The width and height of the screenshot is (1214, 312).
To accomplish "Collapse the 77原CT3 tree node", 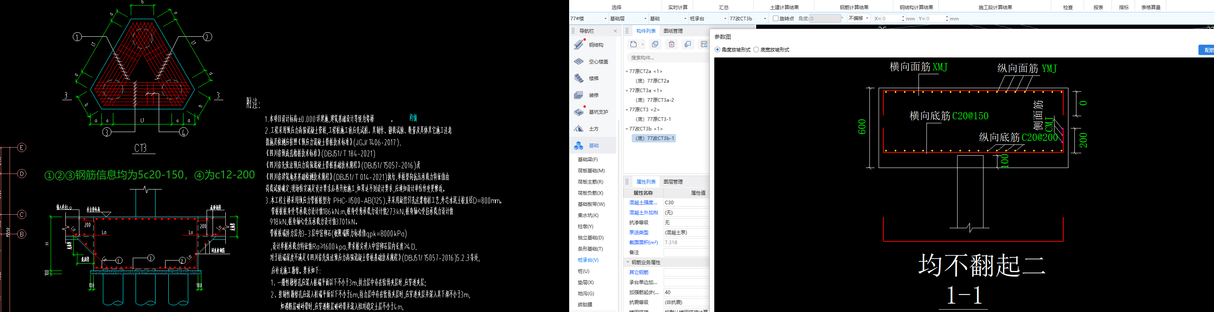I will (x=627, y=110).
